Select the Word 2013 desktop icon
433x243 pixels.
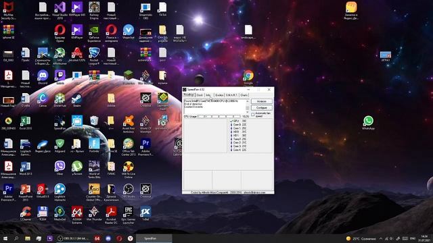click(26, 168)
